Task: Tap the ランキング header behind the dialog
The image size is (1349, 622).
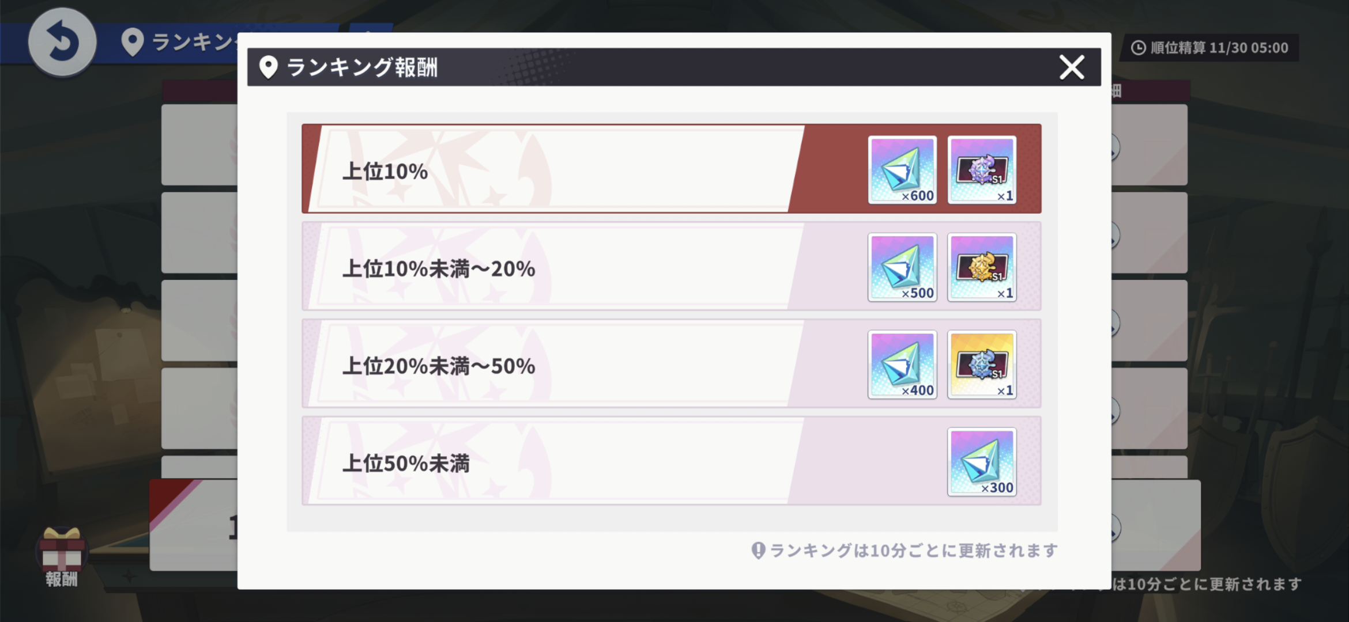Action: [x=191, y=42]
